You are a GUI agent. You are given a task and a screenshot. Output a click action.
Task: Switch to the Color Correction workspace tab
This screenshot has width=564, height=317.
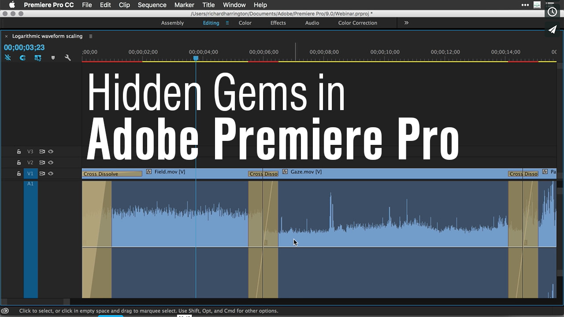(358, 23)
